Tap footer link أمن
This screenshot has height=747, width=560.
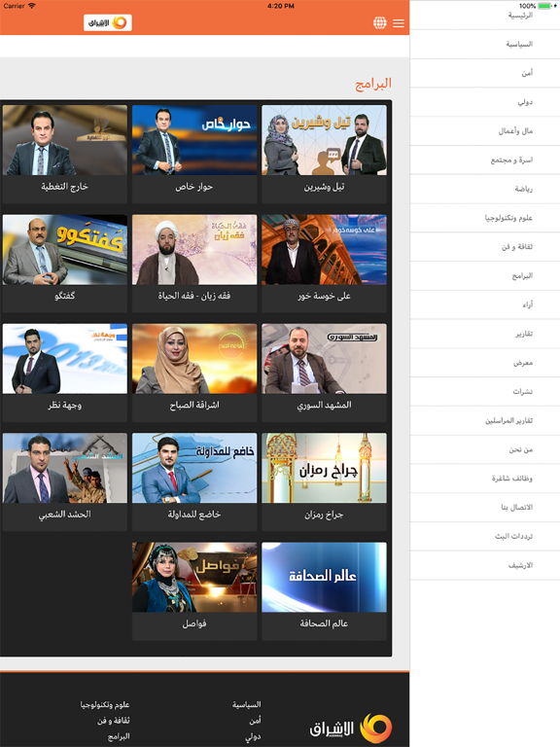[256, 721]
